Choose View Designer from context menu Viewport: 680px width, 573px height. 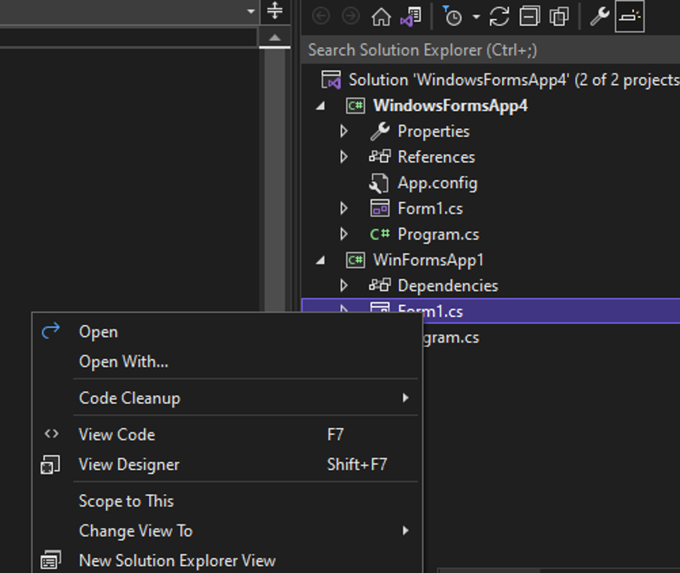[227, 465]
